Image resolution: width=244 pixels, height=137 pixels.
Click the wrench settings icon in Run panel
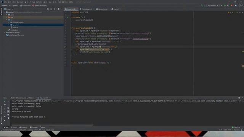click(5, 105)
